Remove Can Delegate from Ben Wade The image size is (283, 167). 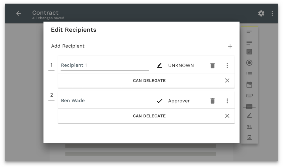click(227, 116)
